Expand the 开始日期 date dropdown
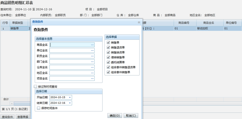 (x=70, y=98)
